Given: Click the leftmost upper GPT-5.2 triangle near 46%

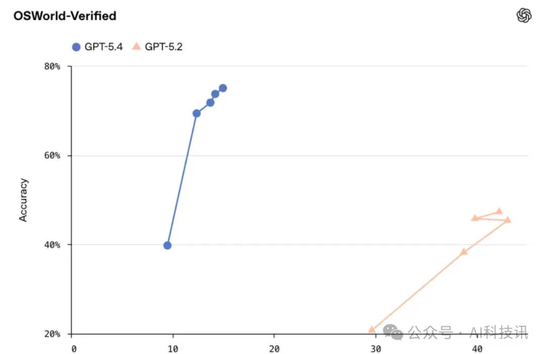Looking at the screenshot, I should 475,218.
